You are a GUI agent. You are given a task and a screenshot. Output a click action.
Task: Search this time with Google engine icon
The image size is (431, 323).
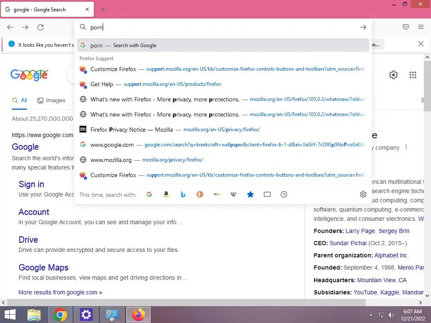[149, 194]
